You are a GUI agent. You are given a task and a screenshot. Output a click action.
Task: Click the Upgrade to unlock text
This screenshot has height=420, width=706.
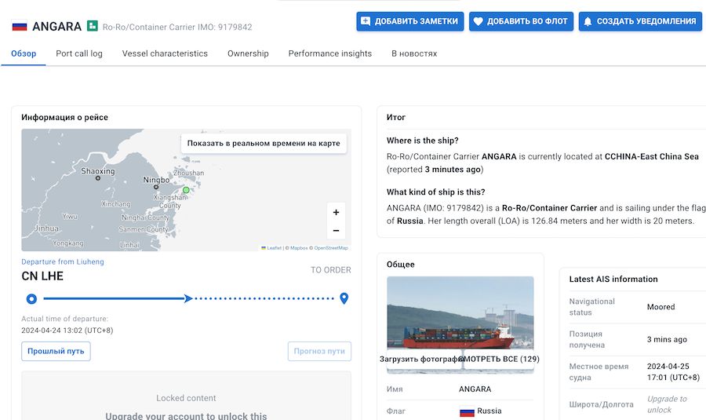(668, 404)
